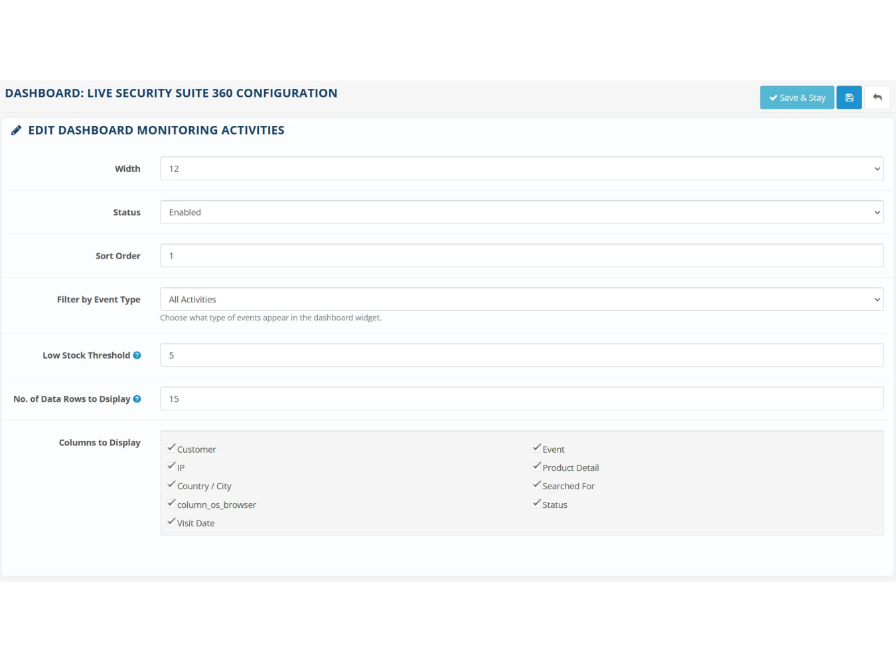Toggle the Product Detail checkbox

click(536, 467)
